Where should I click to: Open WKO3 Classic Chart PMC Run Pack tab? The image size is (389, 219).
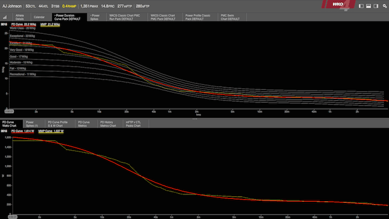(125, 17)
